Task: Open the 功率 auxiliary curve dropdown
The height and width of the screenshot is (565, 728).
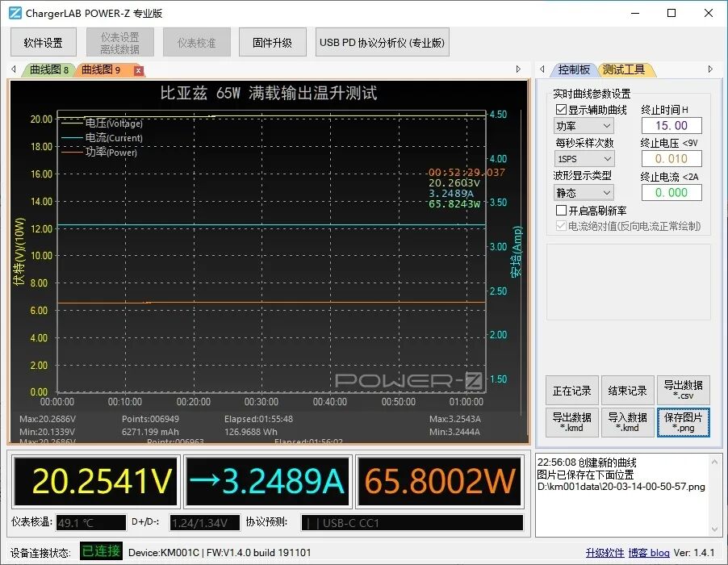Action: pyautogui.click(x=584, y=126)
